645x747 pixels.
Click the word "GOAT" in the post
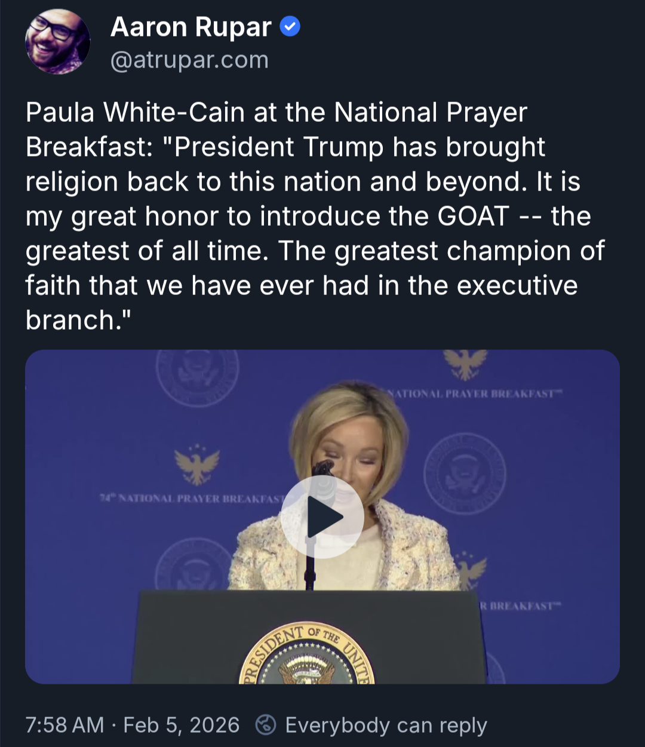click(474, 216)
